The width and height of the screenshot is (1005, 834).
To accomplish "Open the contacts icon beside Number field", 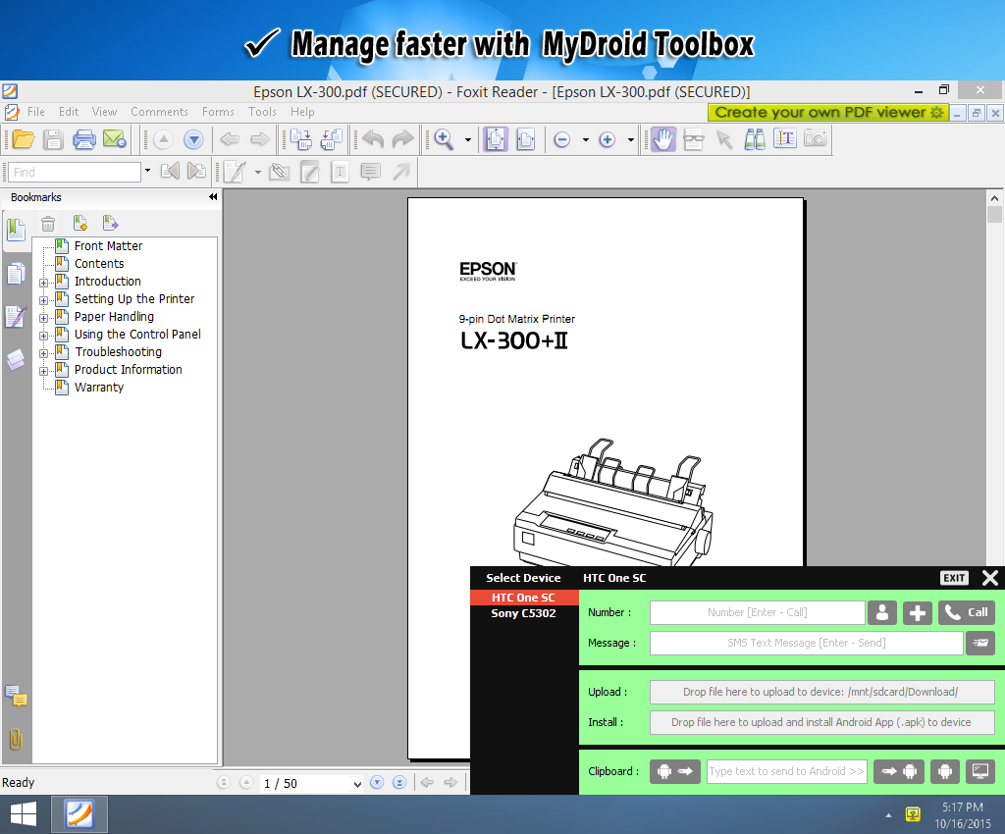I will [882, 612].
